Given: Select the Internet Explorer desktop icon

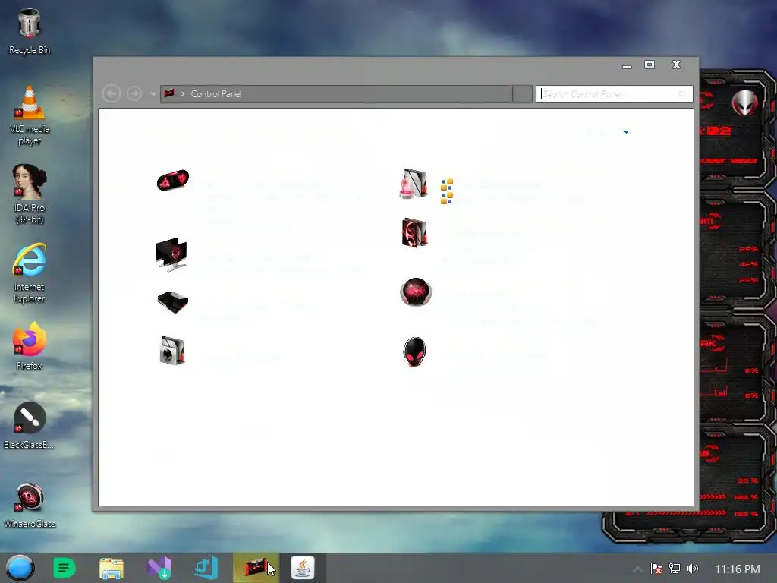Looking at the screenshot, I should coord(30,273).
